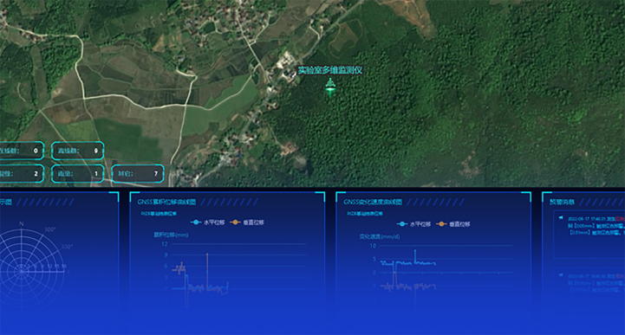Image resolution: width=625 pixels, height=335 pixels.
Task: Select the 裂缝 2 category box
Action: point(21,173)
